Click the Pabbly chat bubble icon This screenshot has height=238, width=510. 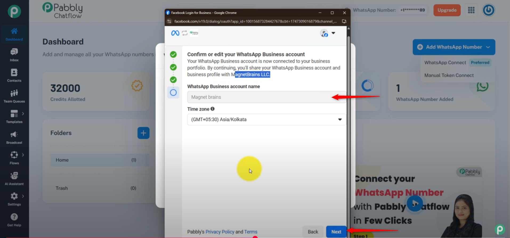click(x=500, y=229)
